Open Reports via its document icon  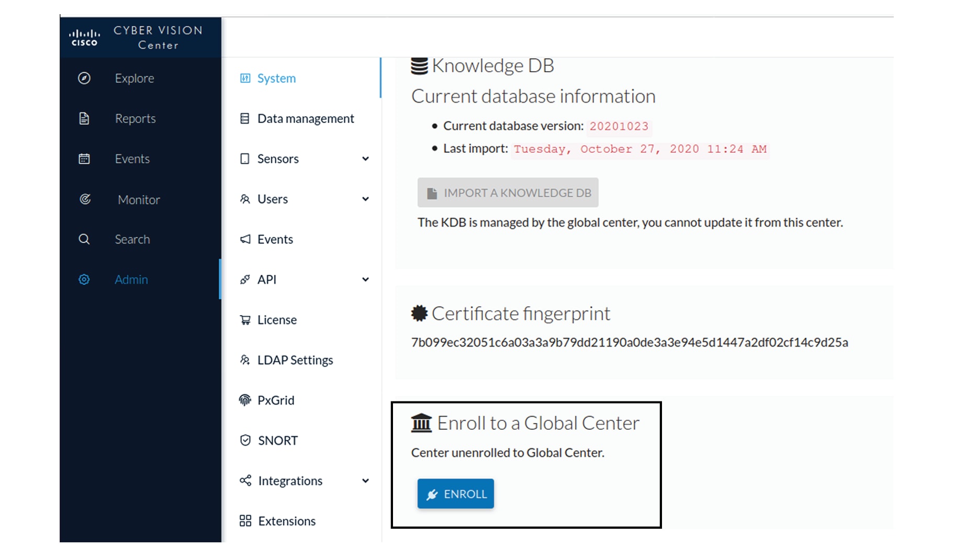84,119
